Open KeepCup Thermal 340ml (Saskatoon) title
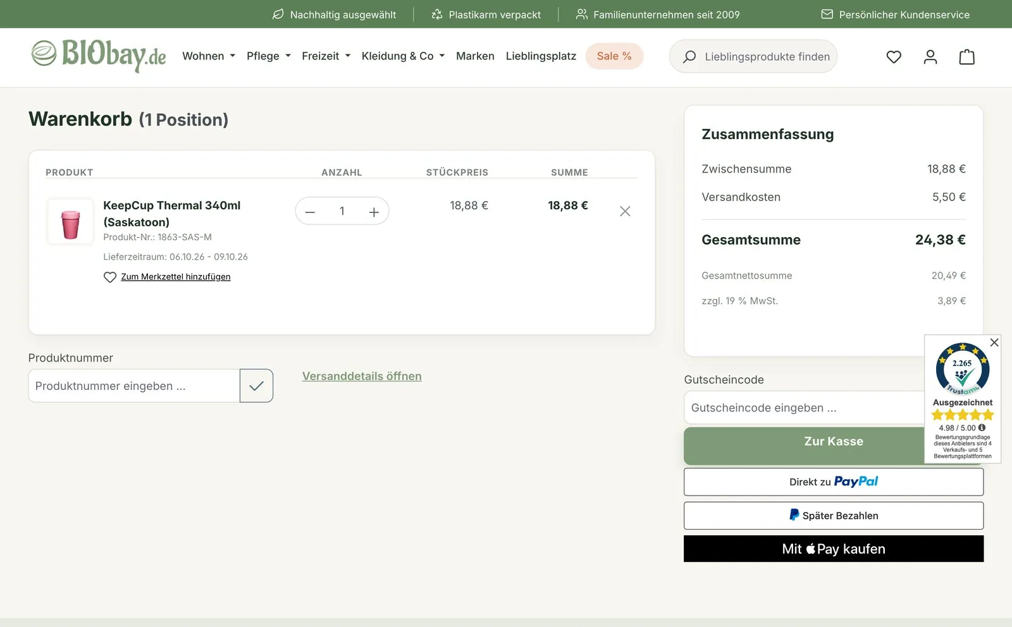 (171, 214)
